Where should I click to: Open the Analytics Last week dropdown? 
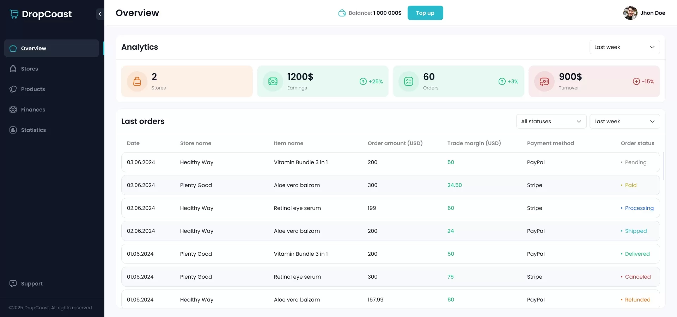tap(624, 47)
